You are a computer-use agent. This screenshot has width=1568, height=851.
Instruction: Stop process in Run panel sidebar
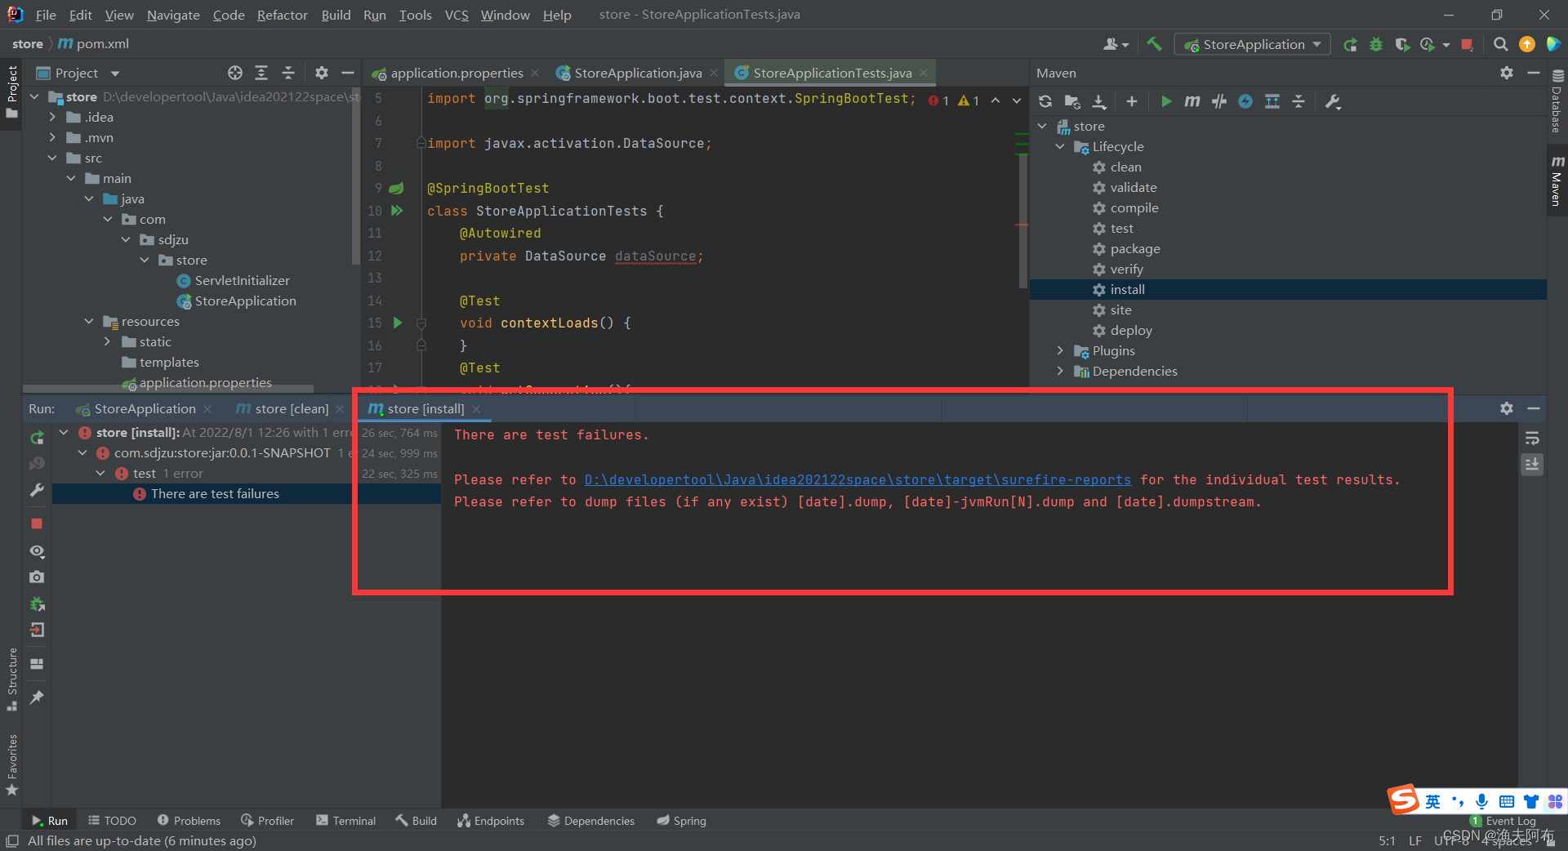point(37,523)
